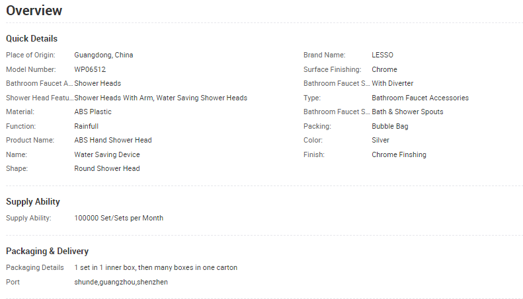Click the Quick Details section title
The width and height of the screenshot is (523, 299).
32,38
